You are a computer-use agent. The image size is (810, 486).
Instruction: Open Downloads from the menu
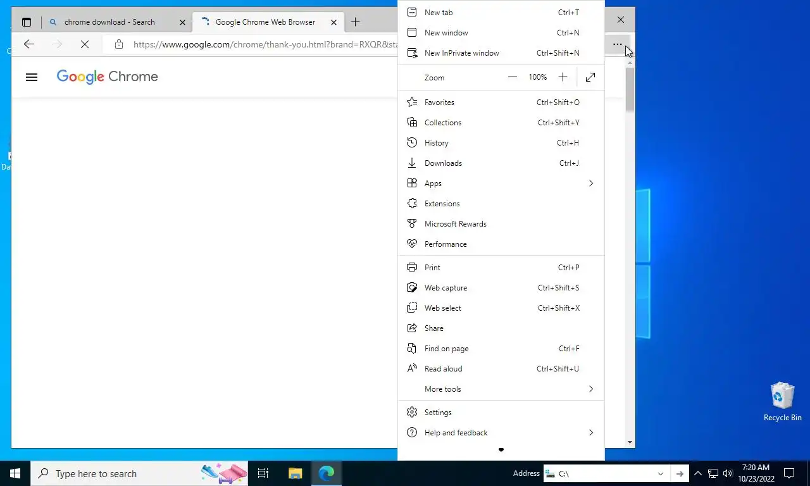[x=501, y=163]
